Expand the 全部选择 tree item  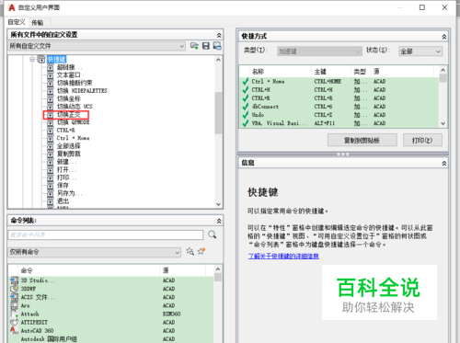(51, 146)
